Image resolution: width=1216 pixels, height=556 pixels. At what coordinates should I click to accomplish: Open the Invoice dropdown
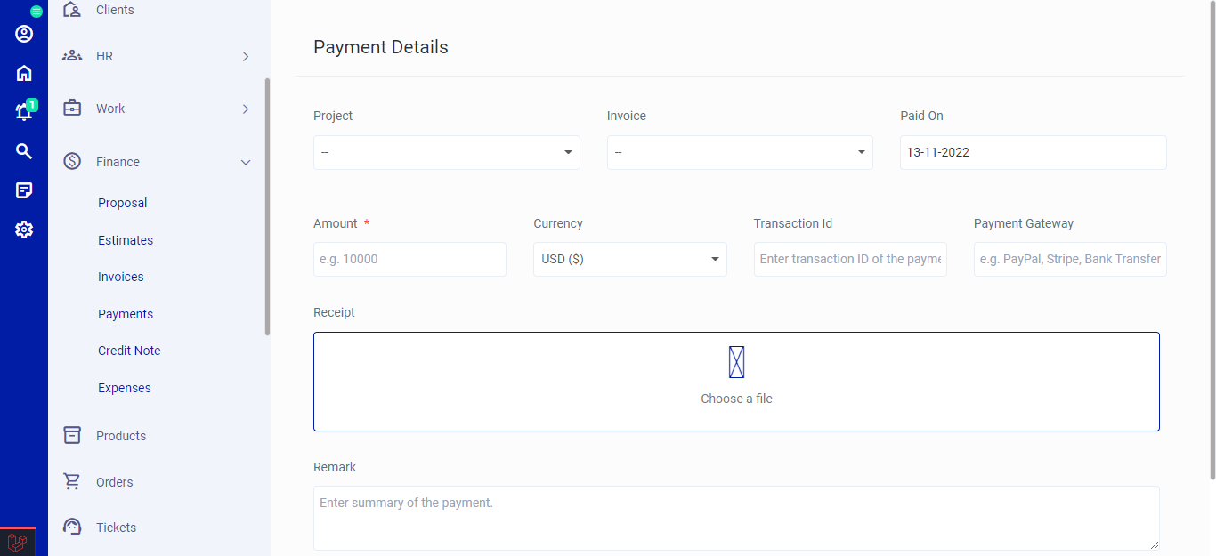click(739, 152)
